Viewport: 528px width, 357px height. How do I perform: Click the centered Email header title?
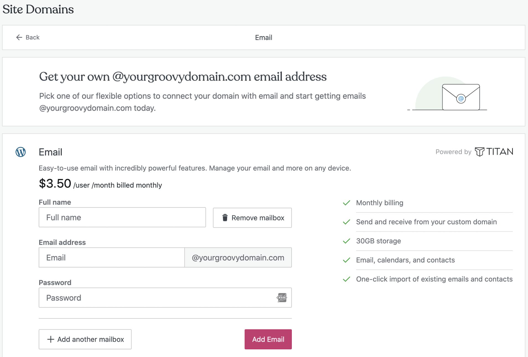[x=263, y=38]
